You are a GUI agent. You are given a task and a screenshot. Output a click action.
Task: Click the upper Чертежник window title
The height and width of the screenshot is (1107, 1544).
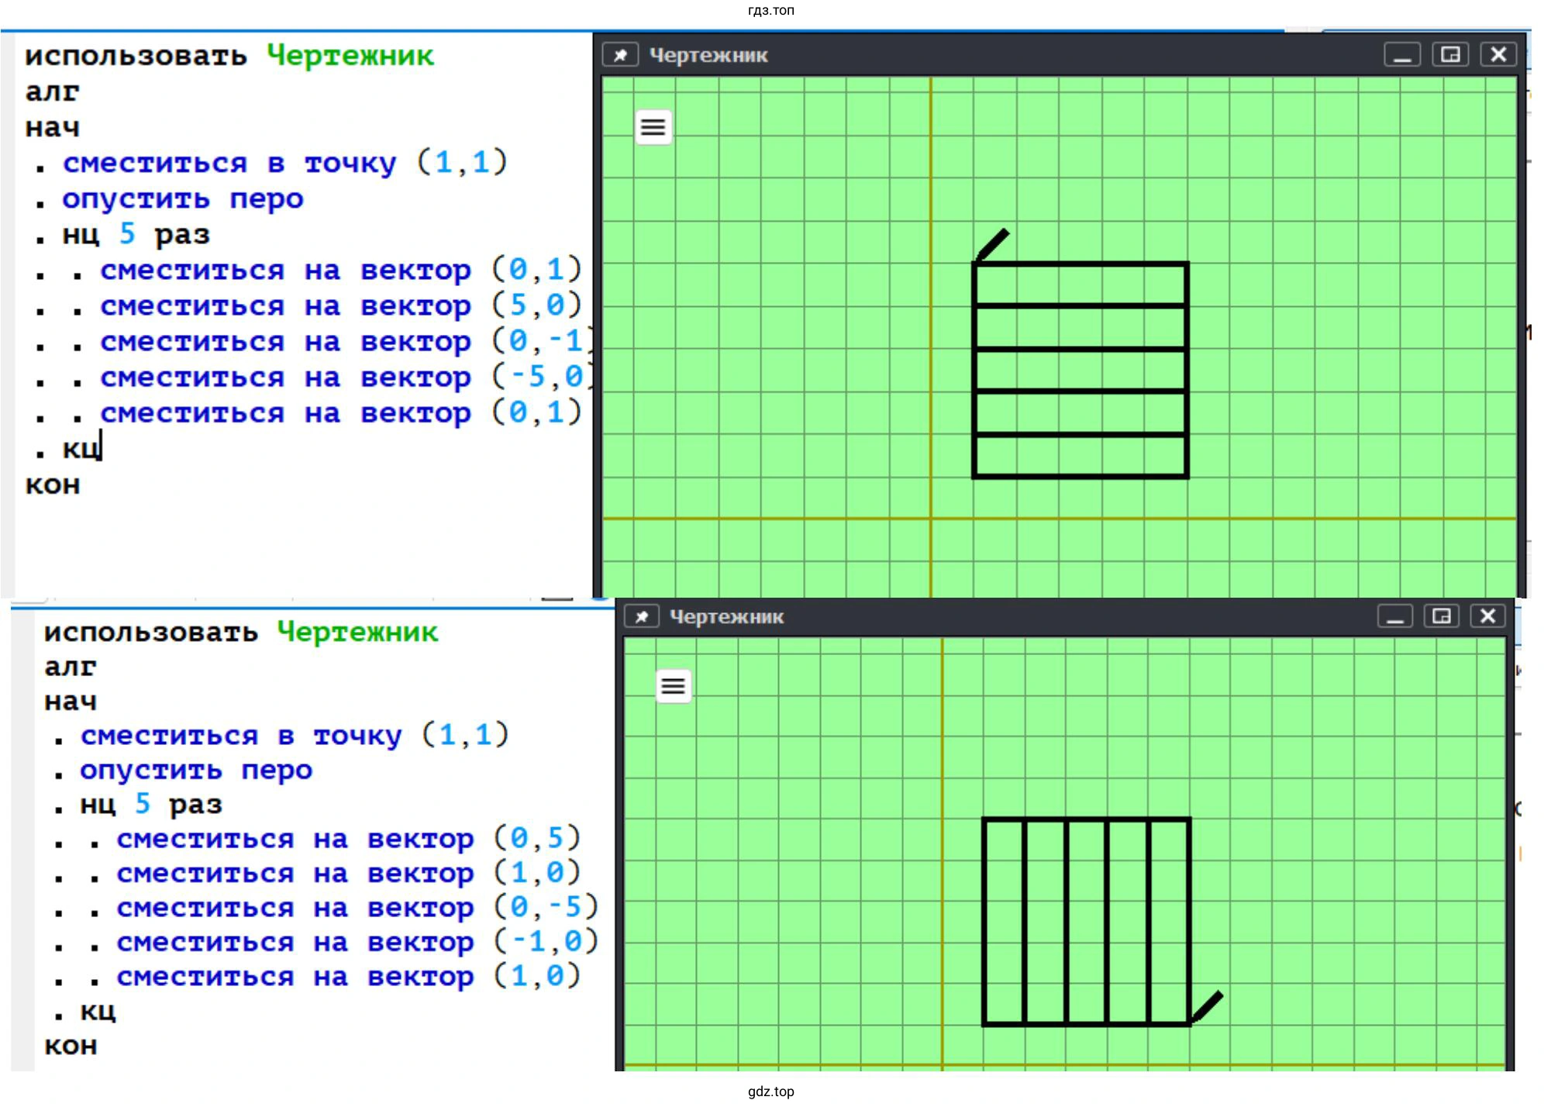pyautogui.click(x=708, y=56)
